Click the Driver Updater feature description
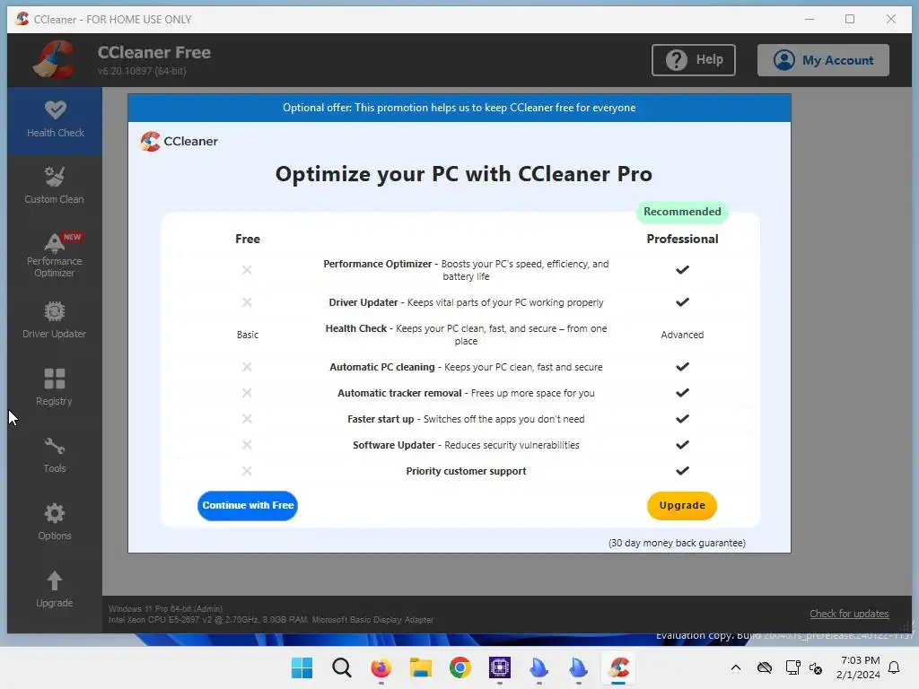 [466, 302]
